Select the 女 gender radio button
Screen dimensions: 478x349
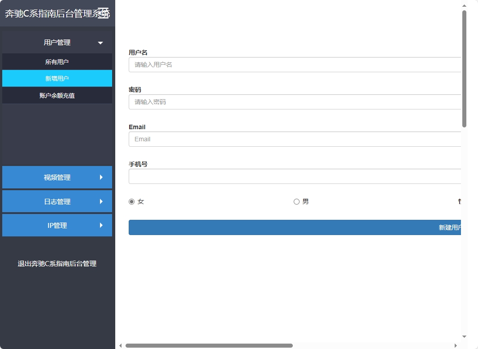pyautogui.click(x=131, y=201)
